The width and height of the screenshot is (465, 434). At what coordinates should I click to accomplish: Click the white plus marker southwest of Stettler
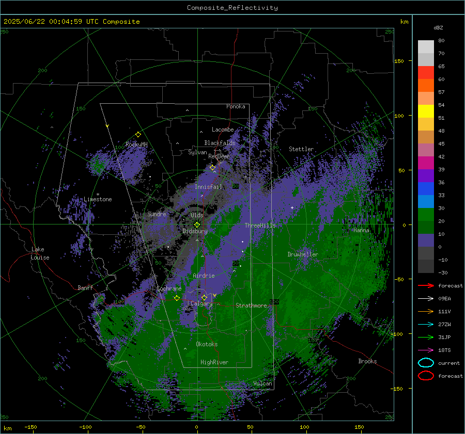pyautogui.click(x=292, y=207)
